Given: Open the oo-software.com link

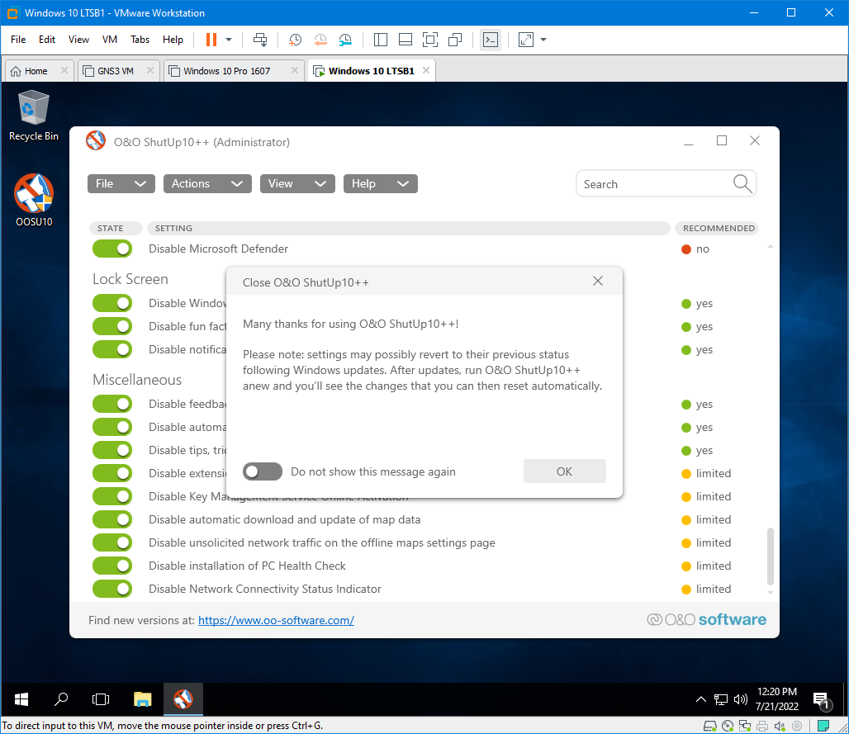Looking at the screenshot, I should click(276, 620).
